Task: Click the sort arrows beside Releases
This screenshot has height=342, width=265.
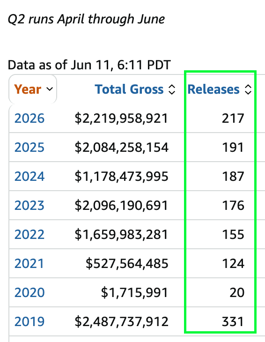Action: 248,89
